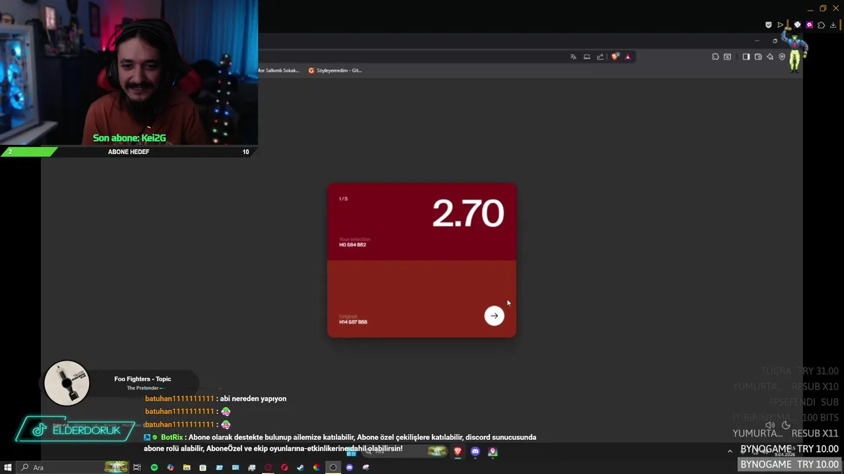Open Steam from the taskbar
Image resolution: width=844 pixels, height=474 pixels.
300,467
